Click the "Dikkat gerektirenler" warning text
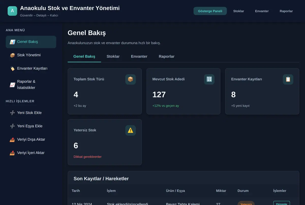 point(88,157)
